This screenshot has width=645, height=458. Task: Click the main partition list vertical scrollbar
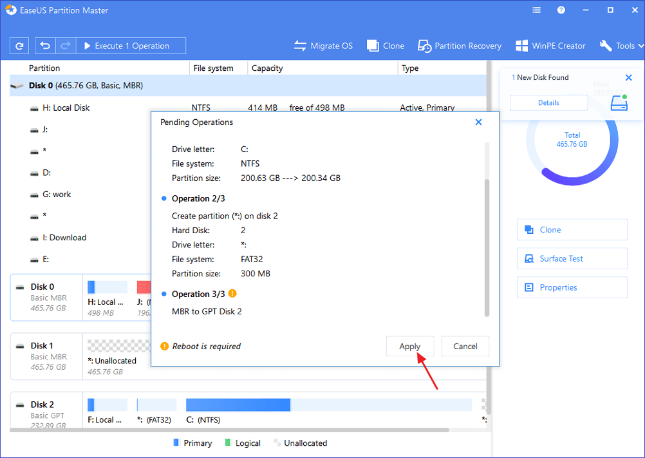click(x=489, y=239)
